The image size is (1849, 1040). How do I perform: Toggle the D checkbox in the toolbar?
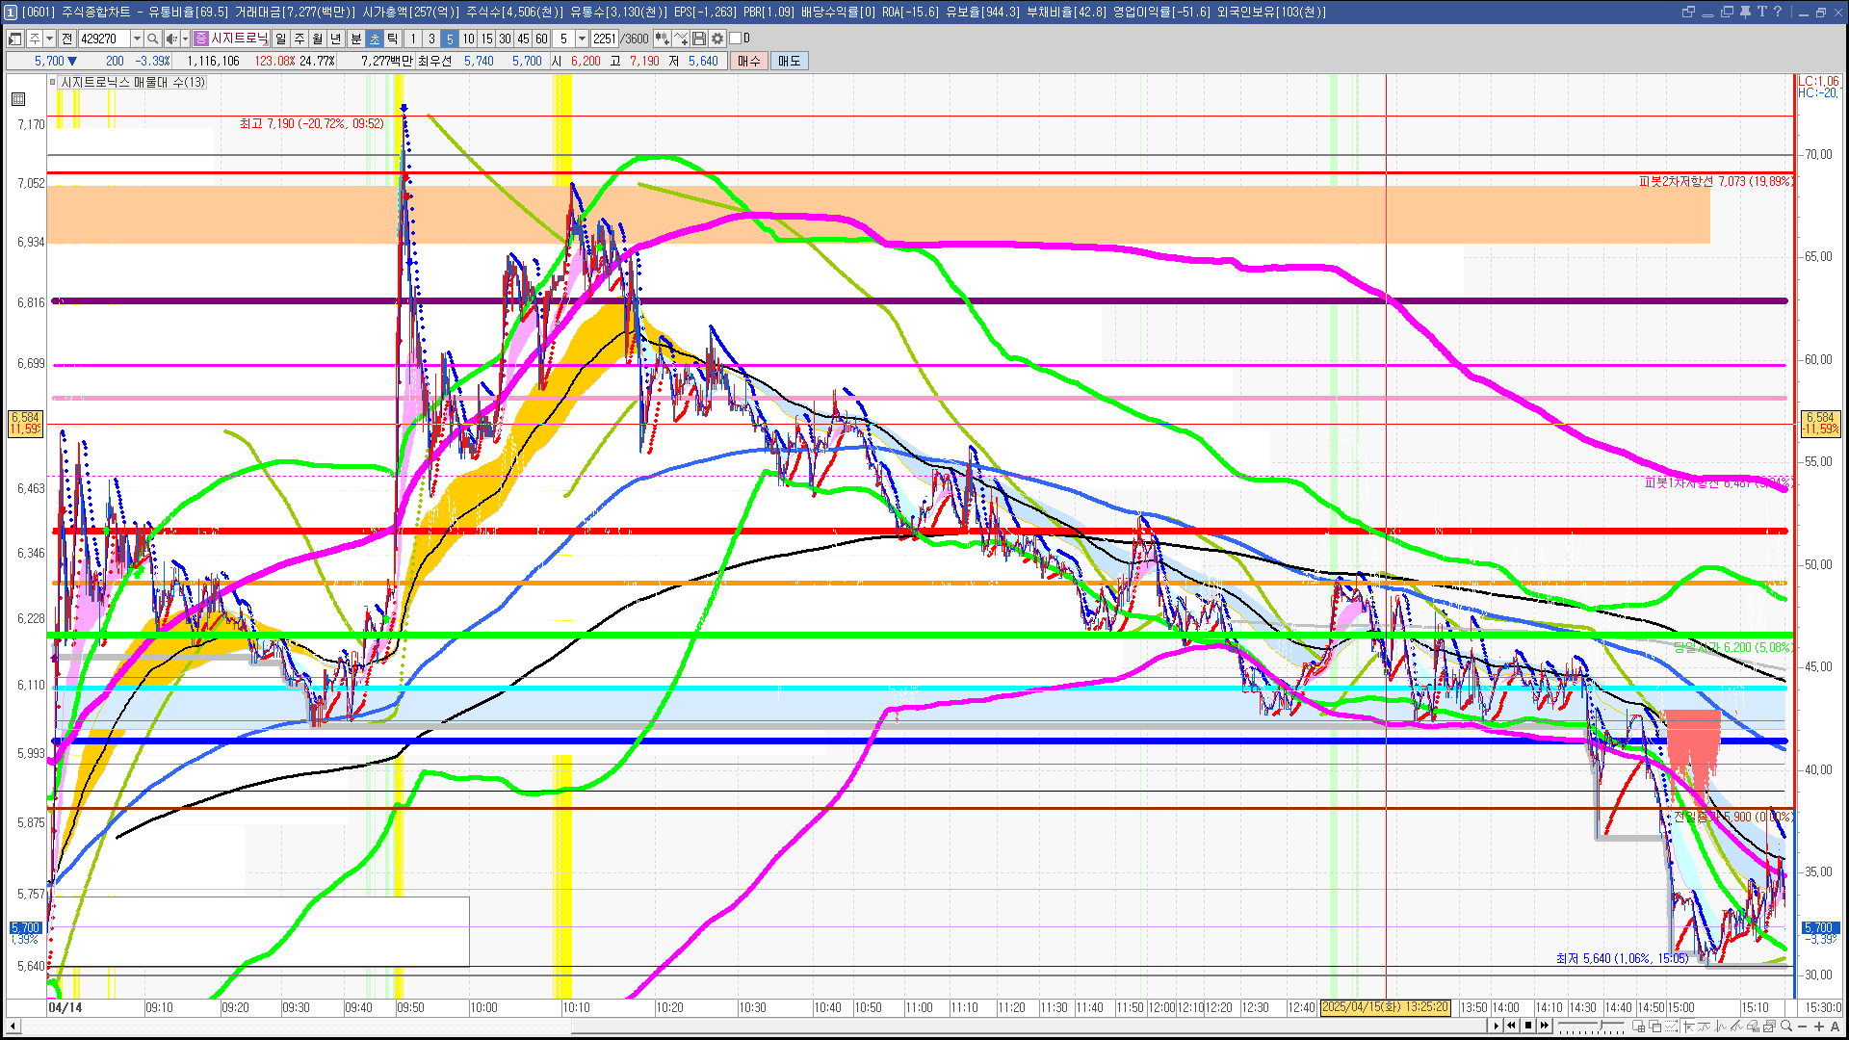click(736, 39)
